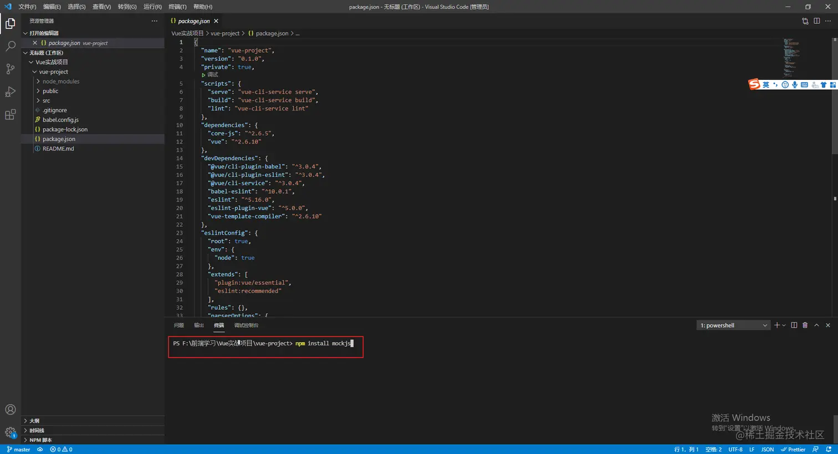Open the 查看(V) menu

point(101,7)
